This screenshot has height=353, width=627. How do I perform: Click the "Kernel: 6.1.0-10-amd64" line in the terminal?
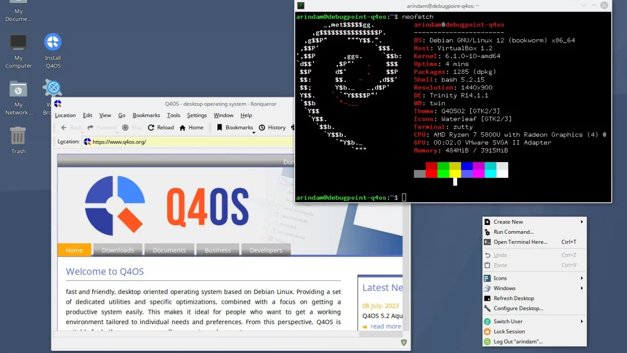click(x=457, y=56)
